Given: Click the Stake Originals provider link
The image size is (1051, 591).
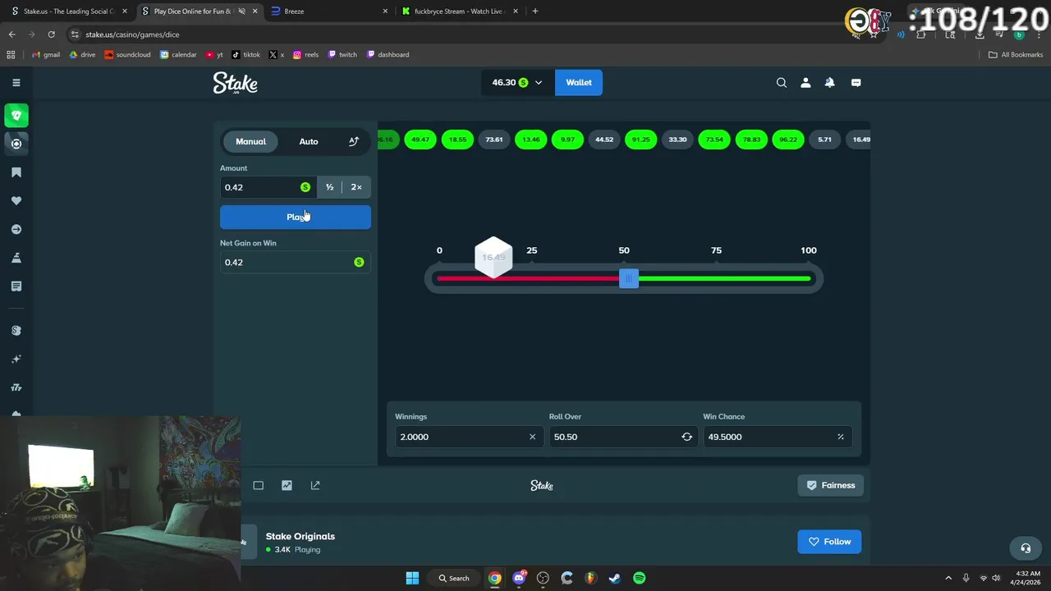Looking at the screenshot, I should click(301, 536).
